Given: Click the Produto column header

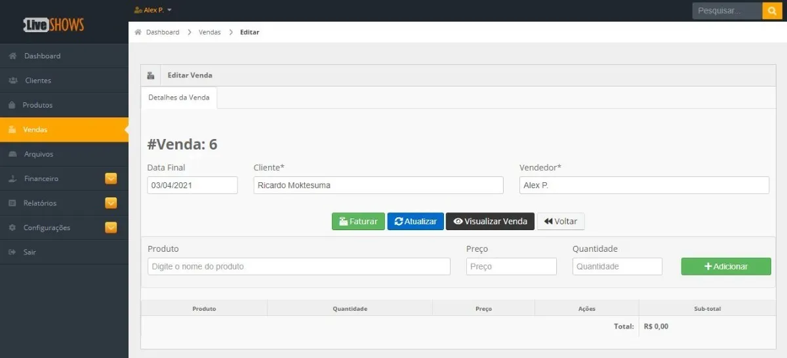Looking at the screenshot, I should pos(204,308).
